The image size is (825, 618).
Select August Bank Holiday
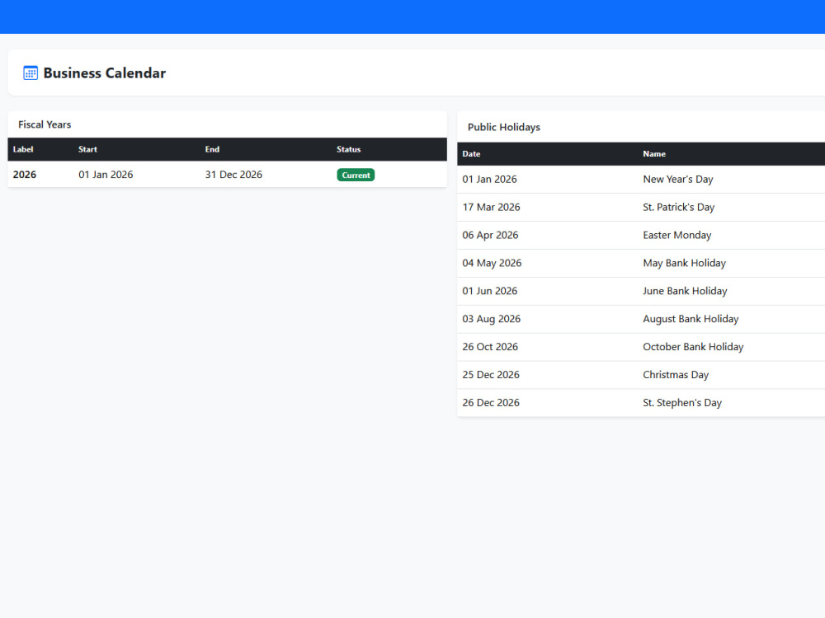[691, 318]
